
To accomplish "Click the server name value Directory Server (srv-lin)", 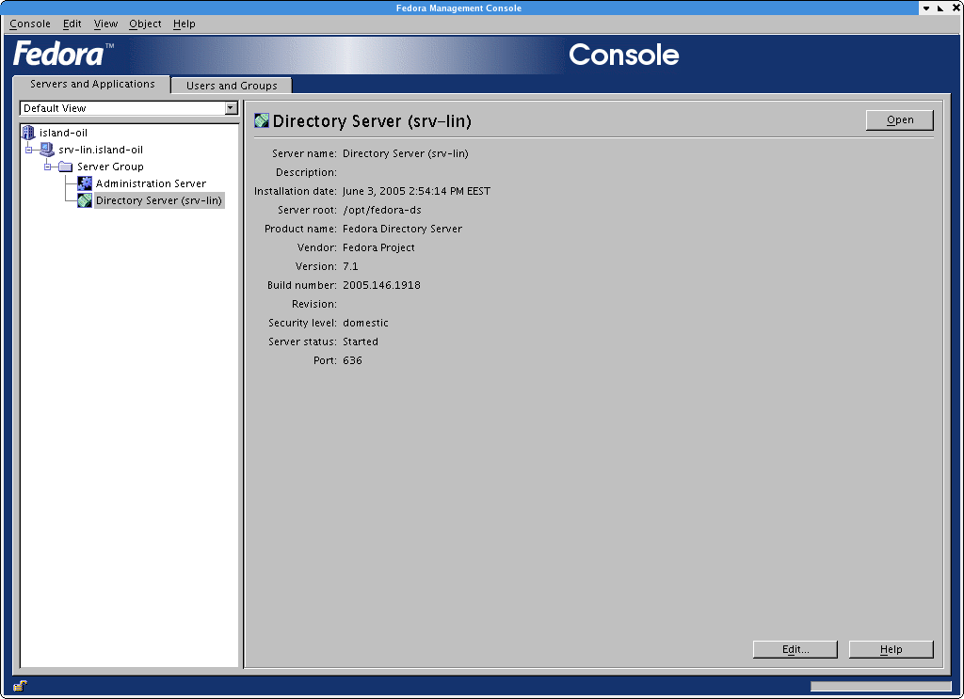I will [406, 153].
